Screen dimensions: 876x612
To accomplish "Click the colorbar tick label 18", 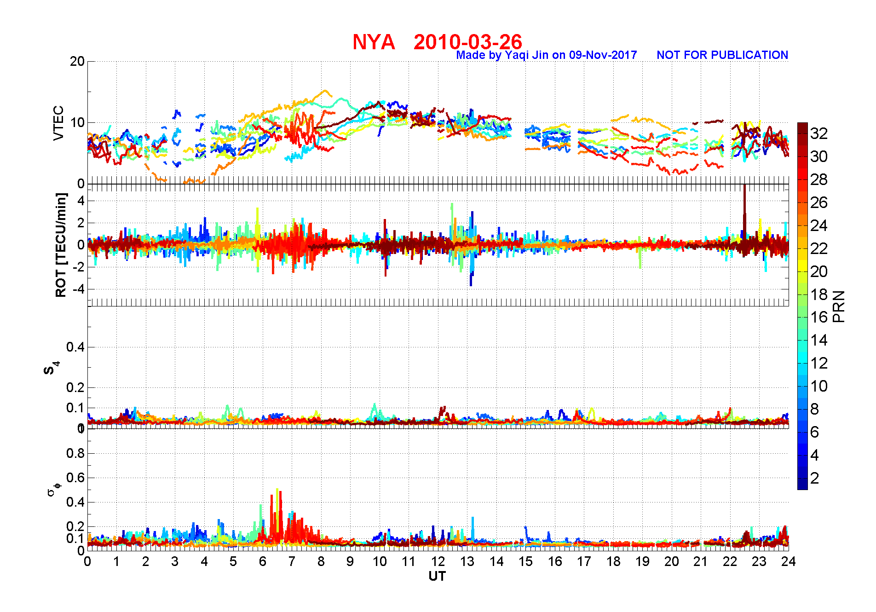I will [819, 294].
